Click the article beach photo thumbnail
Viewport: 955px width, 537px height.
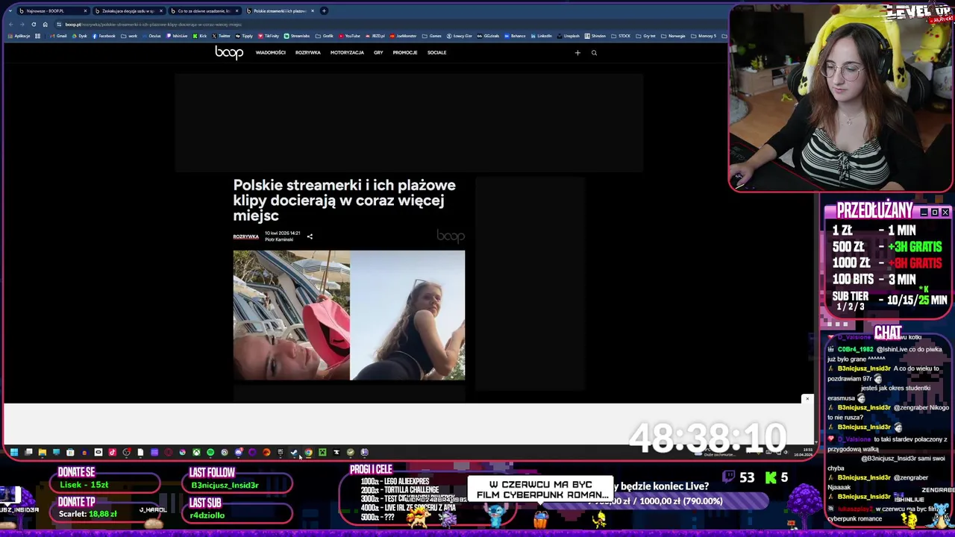[348, 315]
